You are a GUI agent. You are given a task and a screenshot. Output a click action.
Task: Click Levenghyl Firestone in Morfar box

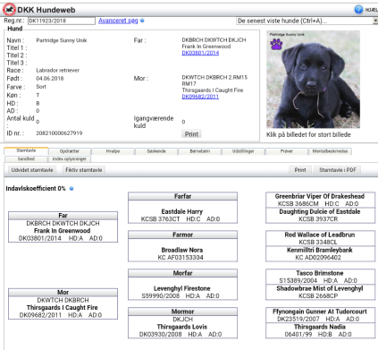[x=182, y=288]
